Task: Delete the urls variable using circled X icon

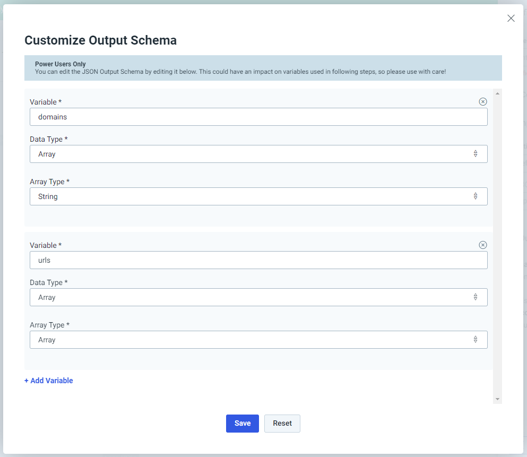Action: [x=482, y=245]
